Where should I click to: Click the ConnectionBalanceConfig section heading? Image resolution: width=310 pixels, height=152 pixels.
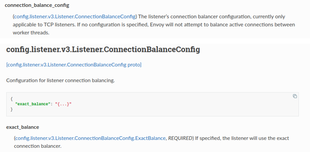click(103, 49)
